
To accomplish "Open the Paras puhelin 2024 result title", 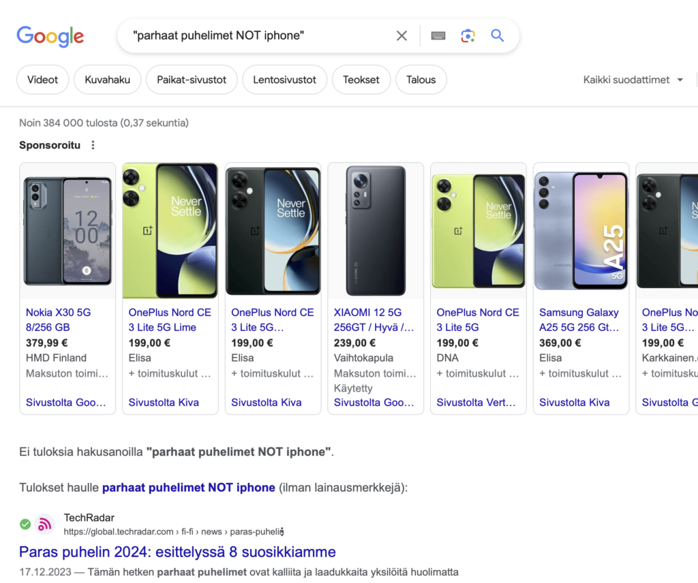I will (177, 552).
